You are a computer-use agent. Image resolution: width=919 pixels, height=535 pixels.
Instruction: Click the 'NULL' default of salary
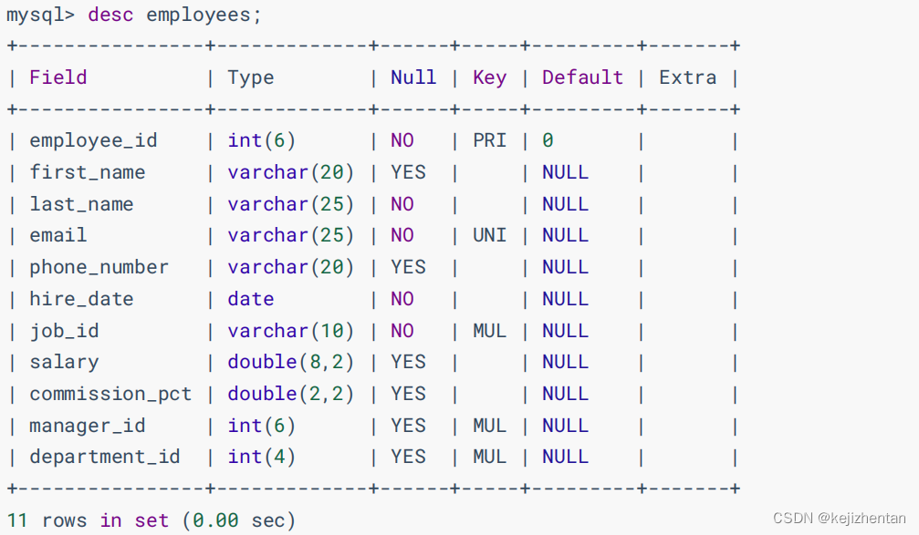(x=565, y=363)
